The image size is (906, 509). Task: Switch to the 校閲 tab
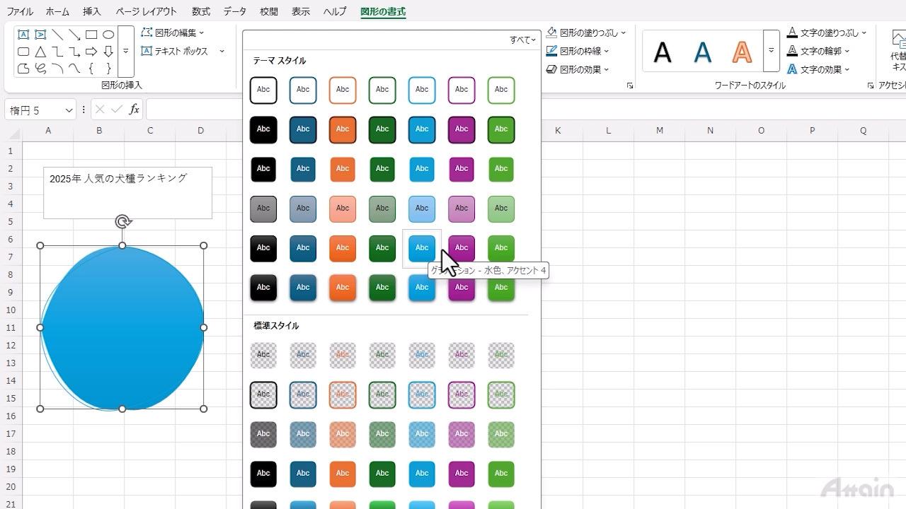269,12
